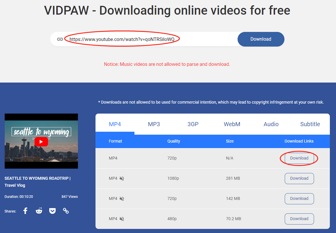The width and height of the screenshot is (336, 233).
Task: Click the Size column header
Action: click(x=230, y=141)
